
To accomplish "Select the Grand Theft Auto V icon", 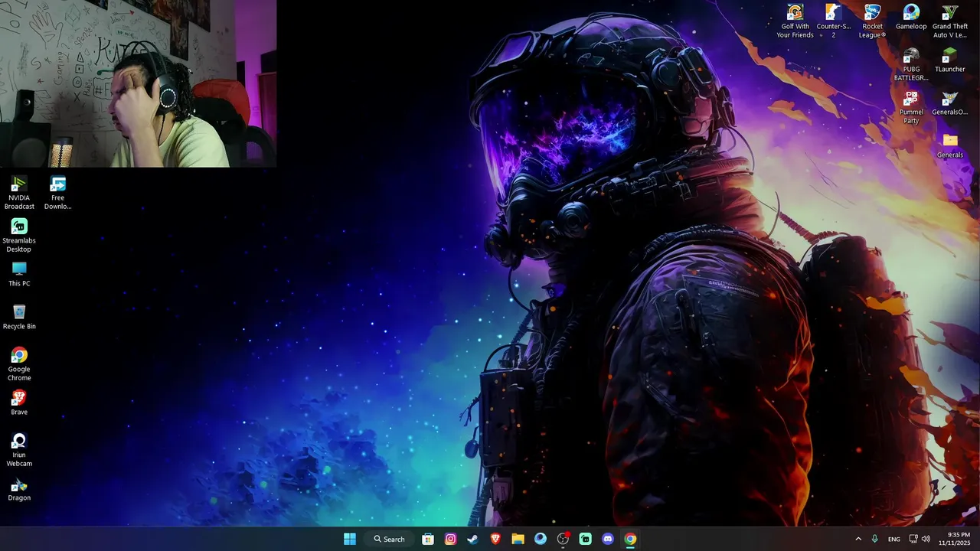I will [950, 21].
